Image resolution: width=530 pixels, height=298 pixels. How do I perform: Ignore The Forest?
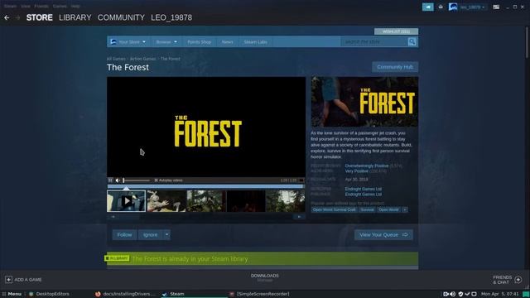[150, 235]
